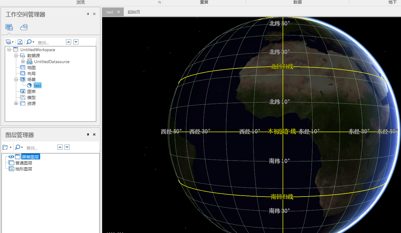This screenshot has height=233, width=401.
Task: Find next match in workspace manager
Action: [x=76, y=42]
